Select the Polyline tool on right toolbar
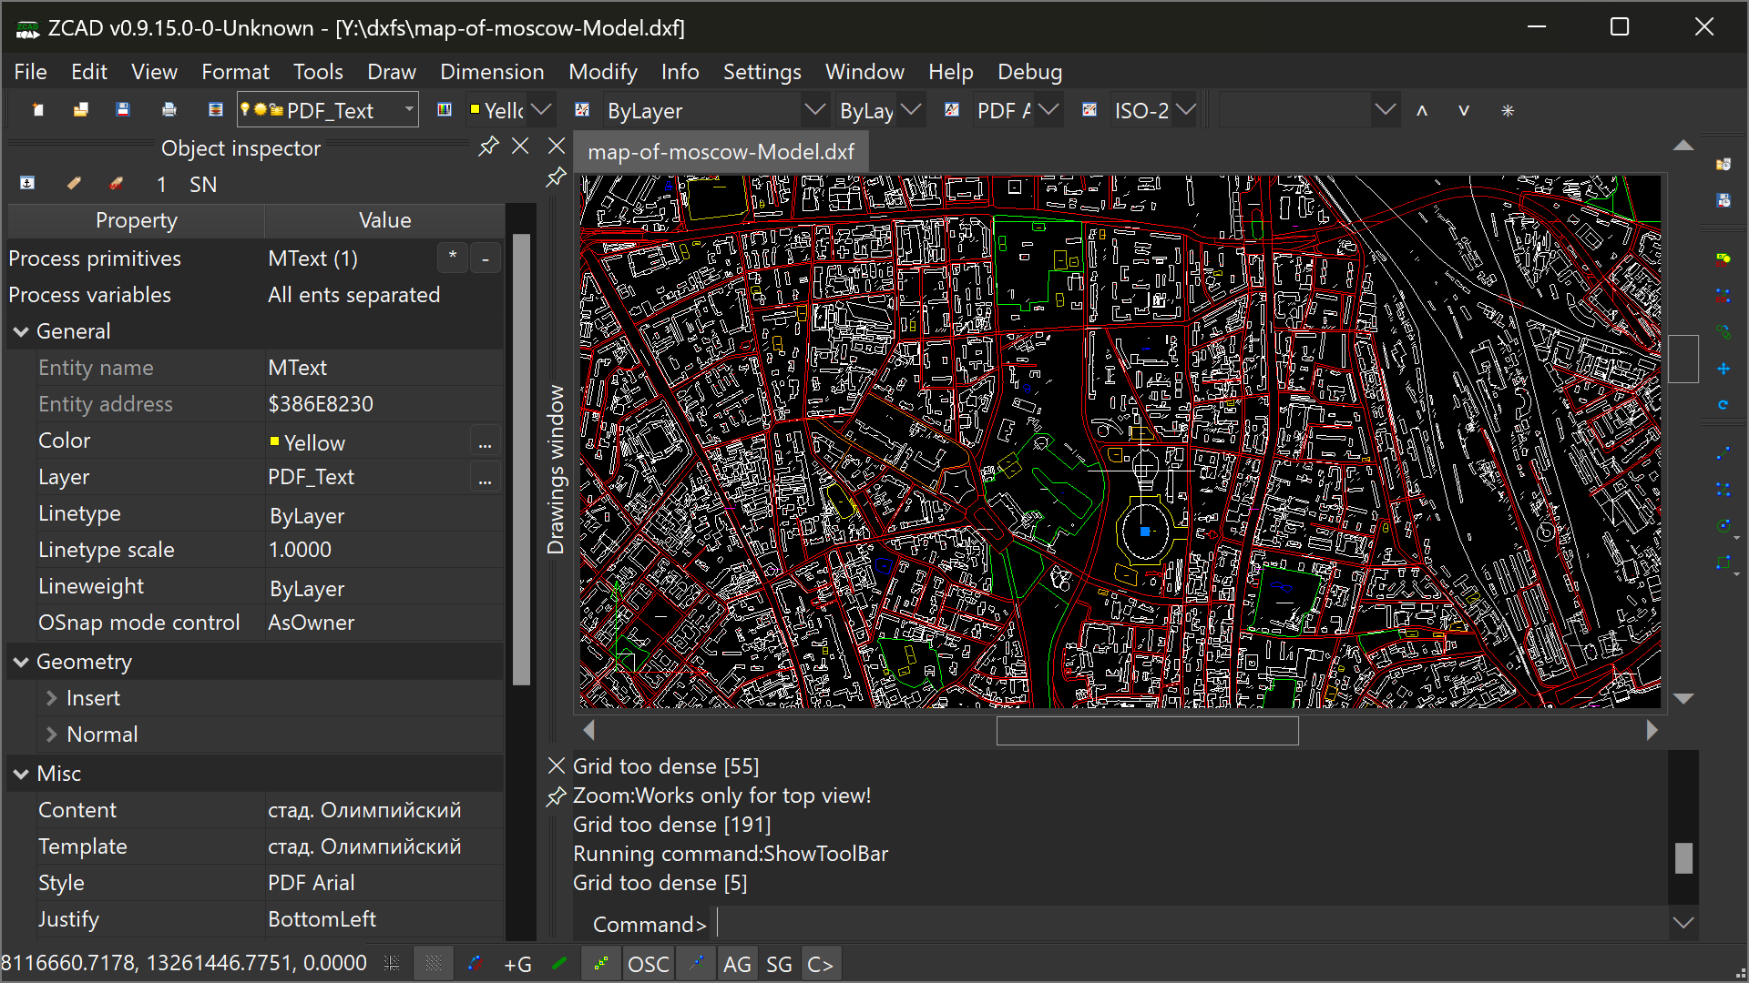This screenshot has height=983, width=1749. click(x=1723, y=490)
